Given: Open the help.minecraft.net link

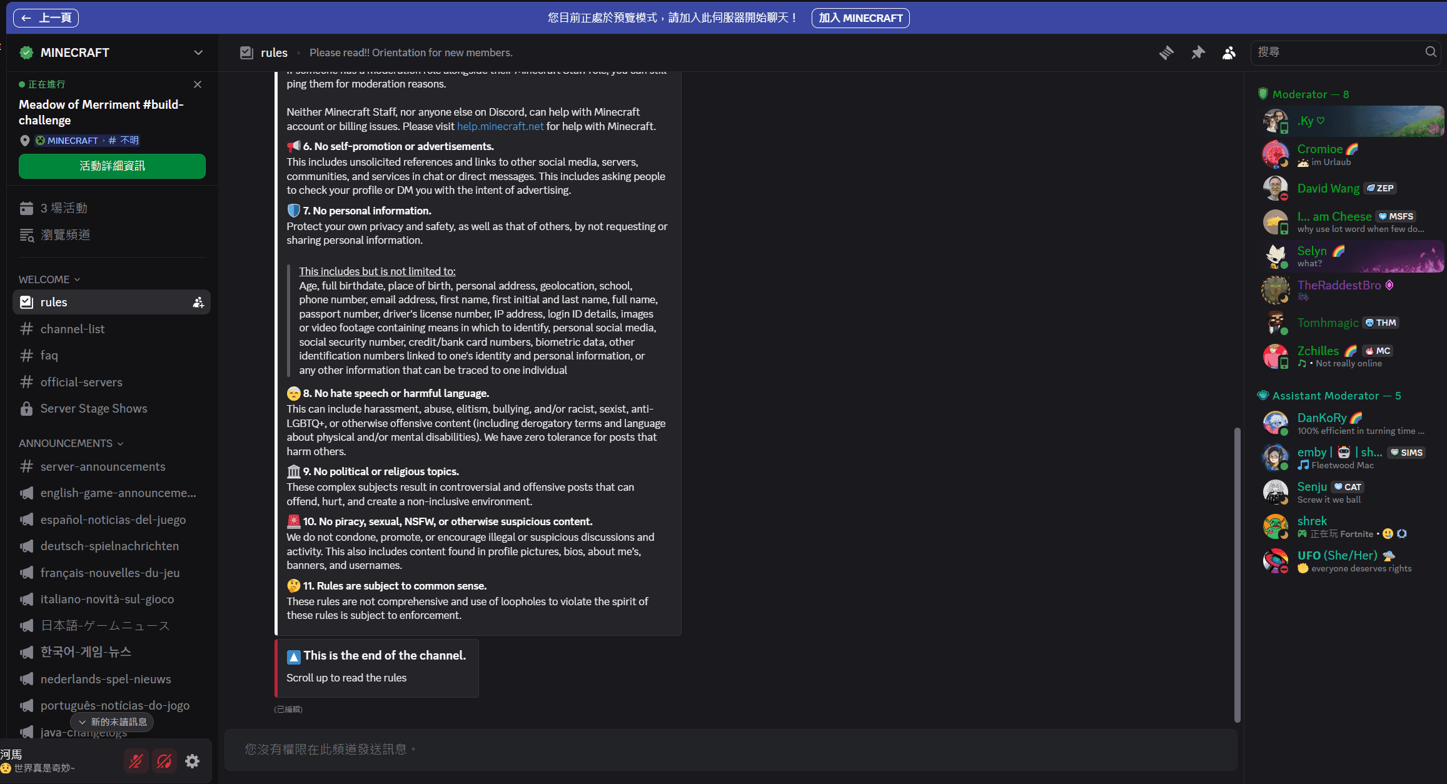Looking at the screenshot, I should (x=500, y=126).
